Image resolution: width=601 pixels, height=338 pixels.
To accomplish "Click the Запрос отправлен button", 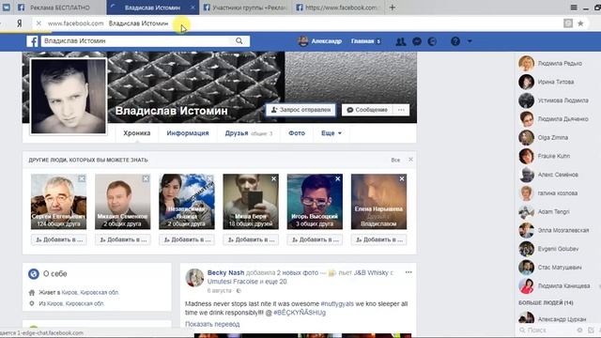I will pos(300,110).
